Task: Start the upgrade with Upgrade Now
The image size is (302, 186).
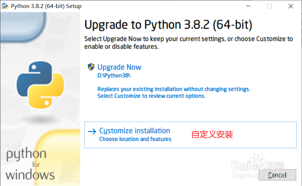Action: coord(119,67)
